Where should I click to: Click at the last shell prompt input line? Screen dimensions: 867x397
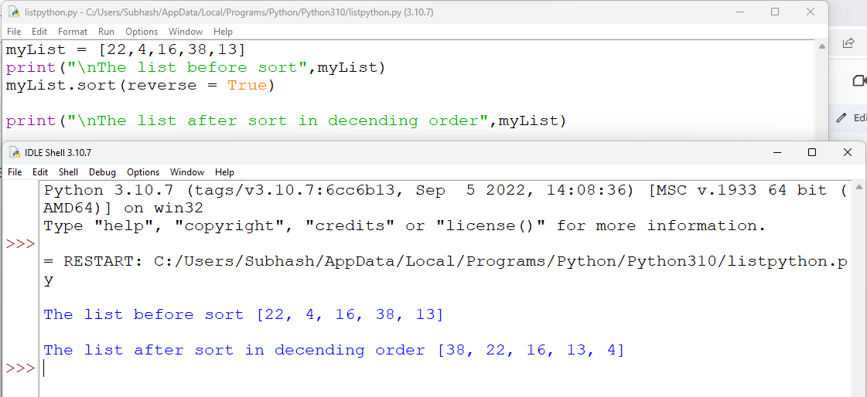pyautogui.click(x=445, y=368)
